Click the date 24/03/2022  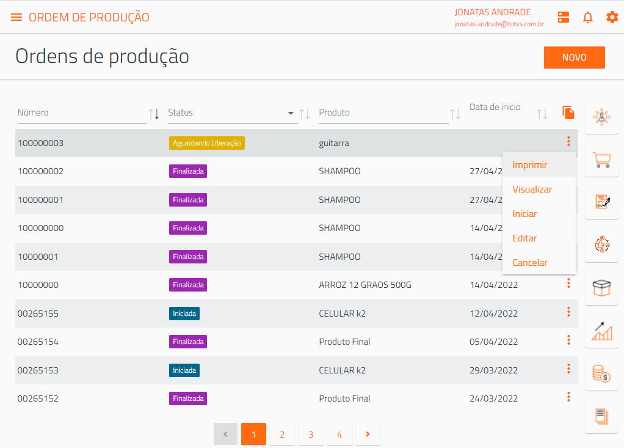coord(493,398)
